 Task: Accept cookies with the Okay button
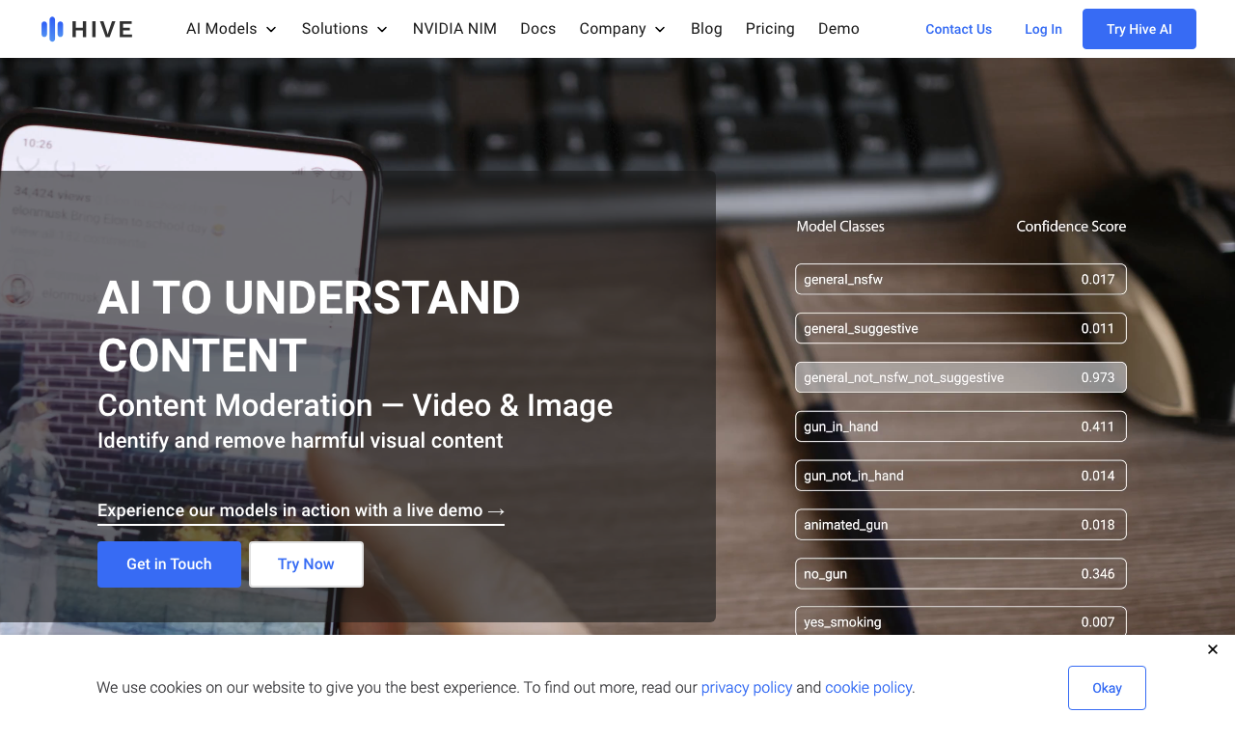[1107, 688]
